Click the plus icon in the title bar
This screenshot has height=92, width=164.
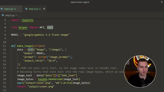[x=162, y=2]
